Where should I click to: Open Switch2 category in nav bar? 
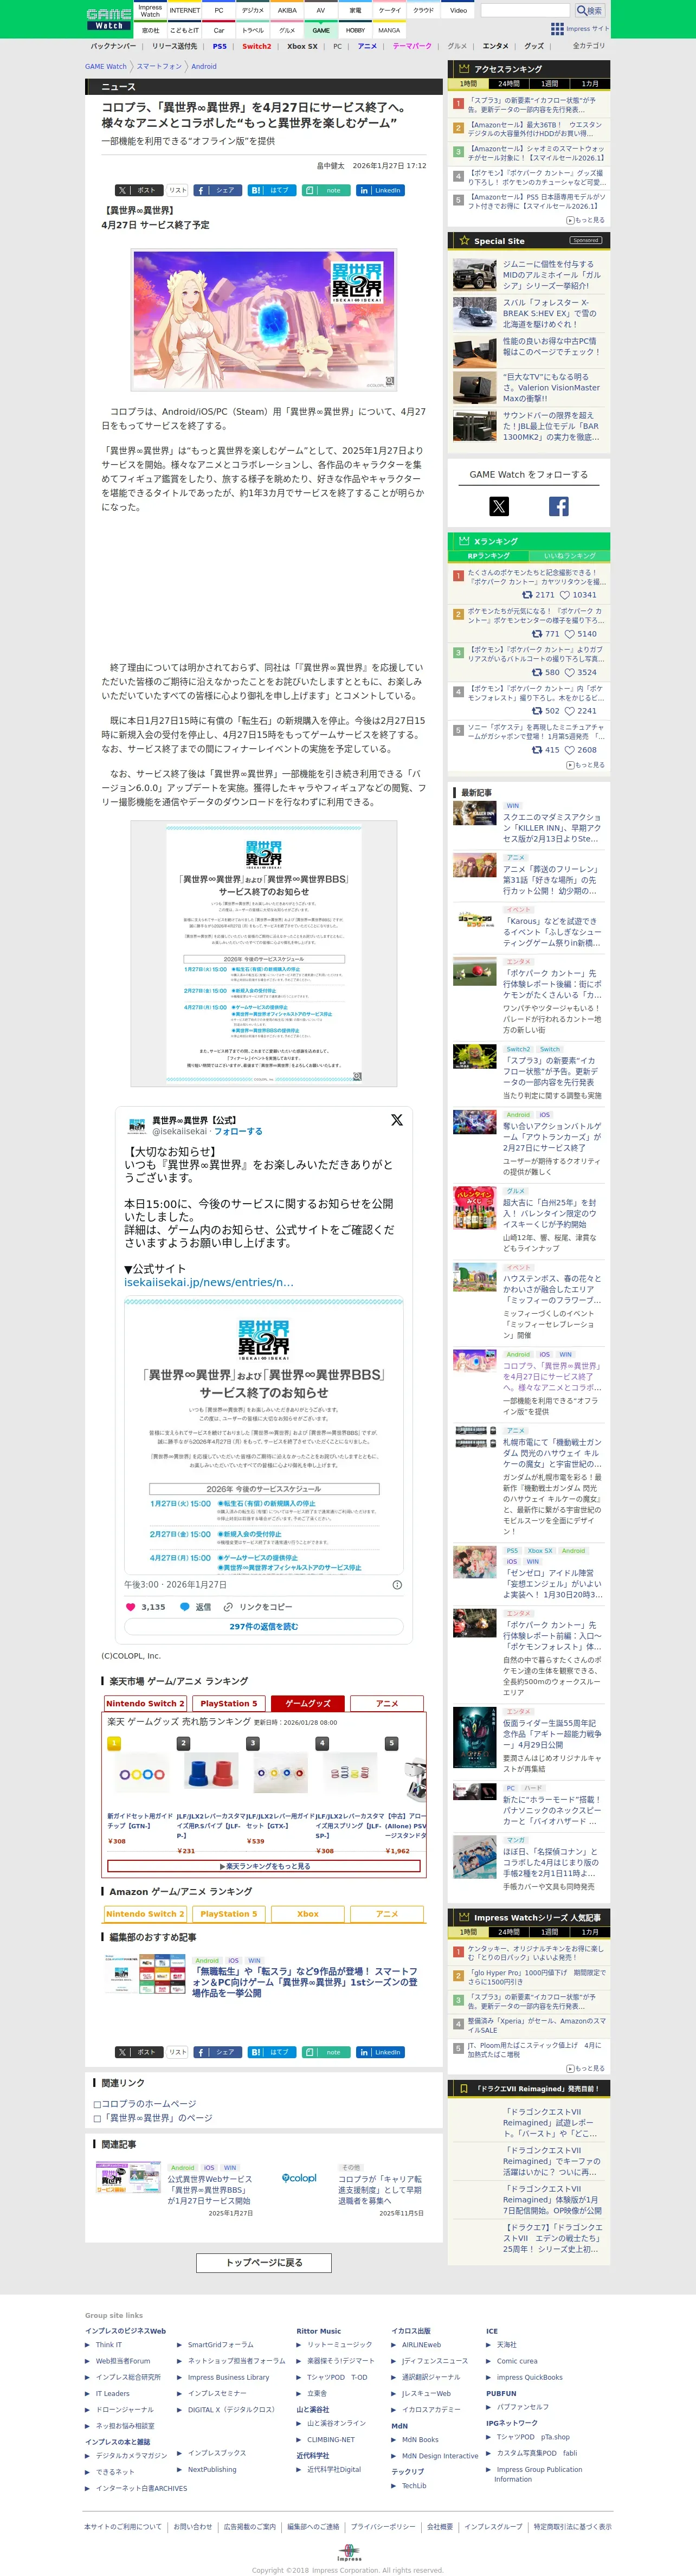click(x=256, y=46)
